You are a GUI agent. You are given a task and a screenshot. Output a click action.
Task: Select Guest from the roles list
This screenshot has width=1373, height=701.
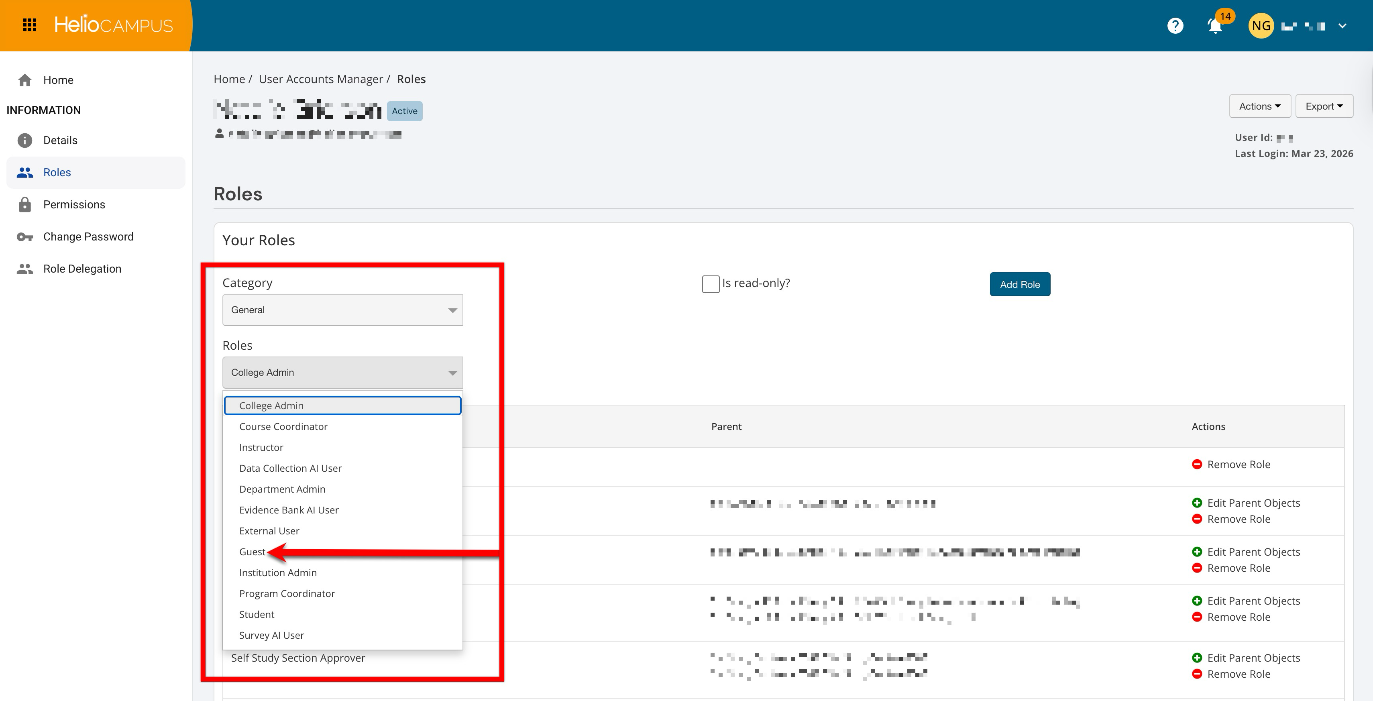coord(252,552)
